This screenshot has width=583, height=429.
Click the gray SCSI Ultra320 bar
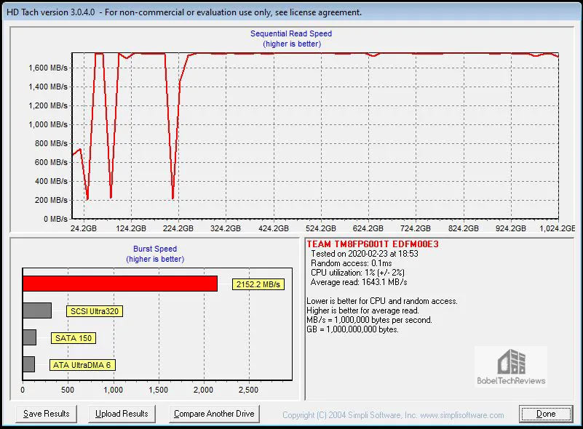pyautogui.click(x=37, y=310)
